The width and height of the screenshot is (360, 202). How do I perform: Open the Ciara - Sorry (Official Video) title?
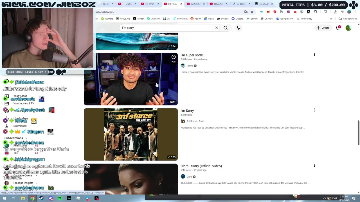coord(201,166)
